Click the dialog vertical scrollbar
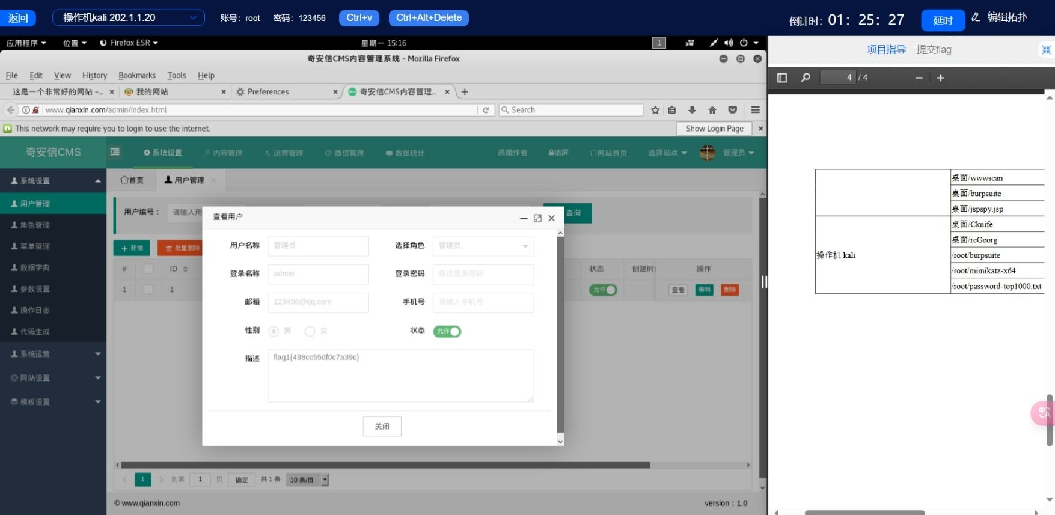Viewport: 1055px width, 515px height. 560,335
